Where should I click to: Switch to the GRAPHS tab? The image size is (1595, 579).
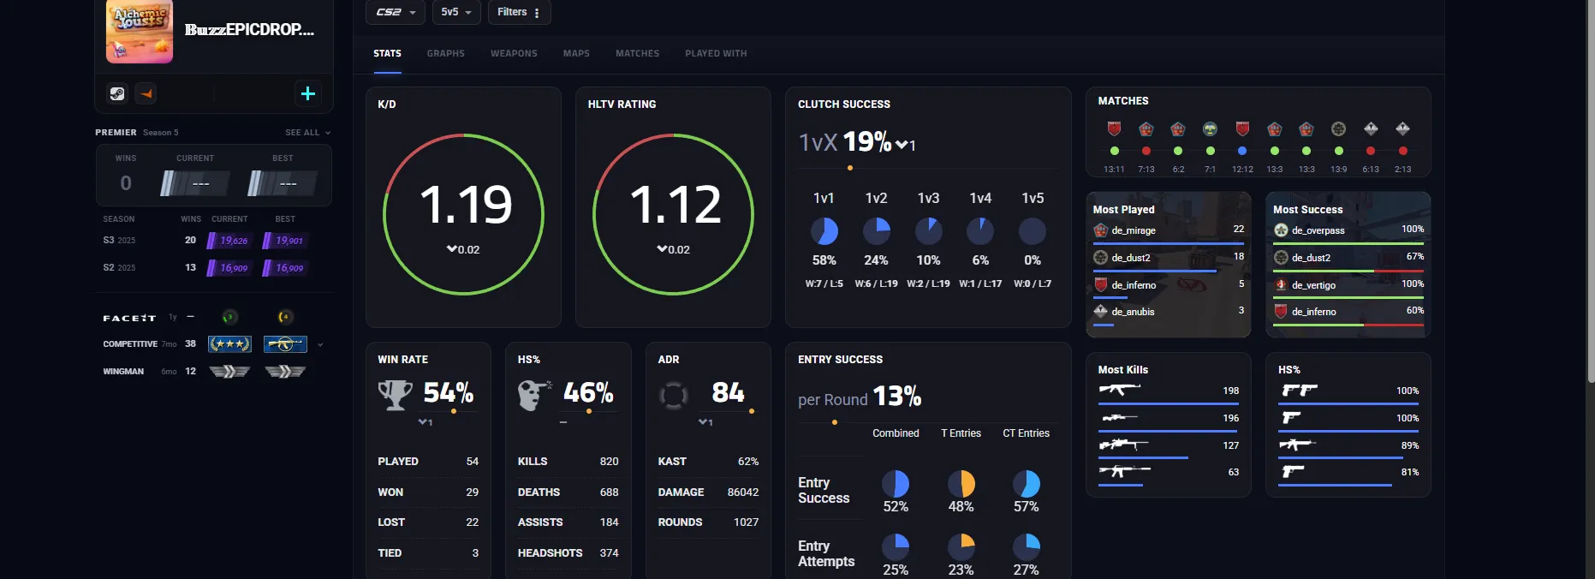tap(446, 53)
